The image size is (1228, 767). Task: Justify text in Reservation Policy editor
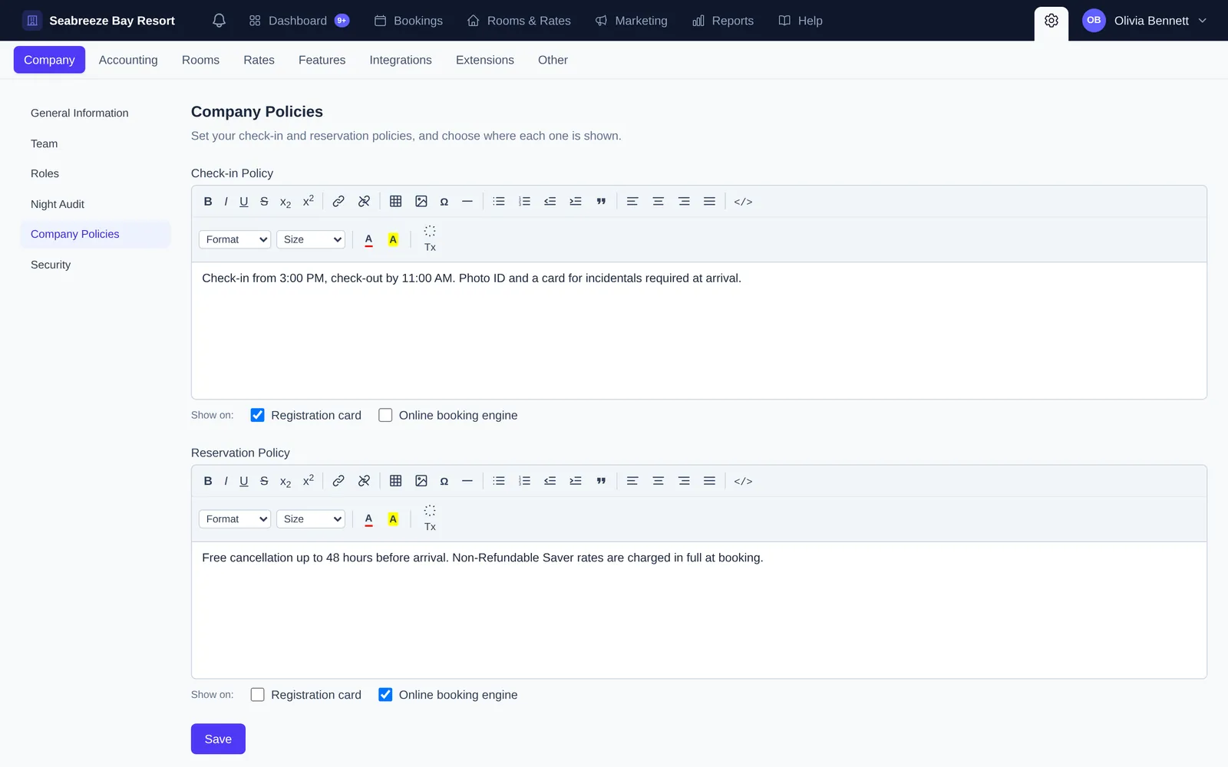[709, 481]
